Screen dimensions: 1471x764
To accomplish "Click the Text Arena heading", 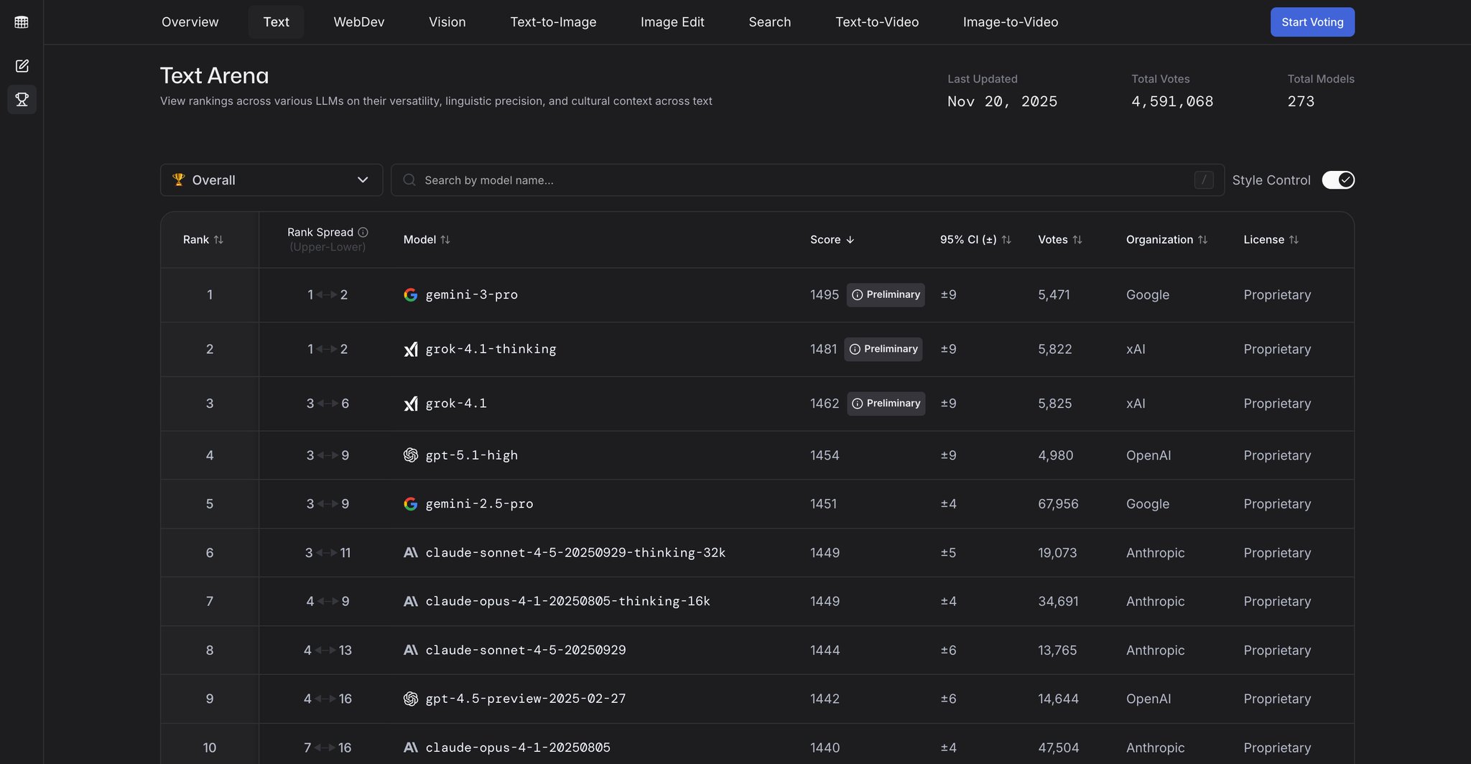I will (214, 75).
